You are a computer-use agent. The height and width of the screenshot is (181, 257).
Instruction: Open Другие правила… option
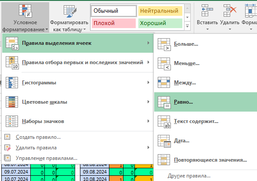[206, 176]
